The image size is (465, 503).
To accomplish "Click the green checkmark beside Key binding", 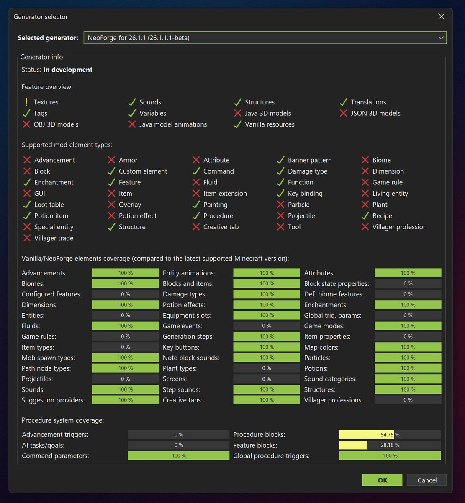I will coord(280,194).
